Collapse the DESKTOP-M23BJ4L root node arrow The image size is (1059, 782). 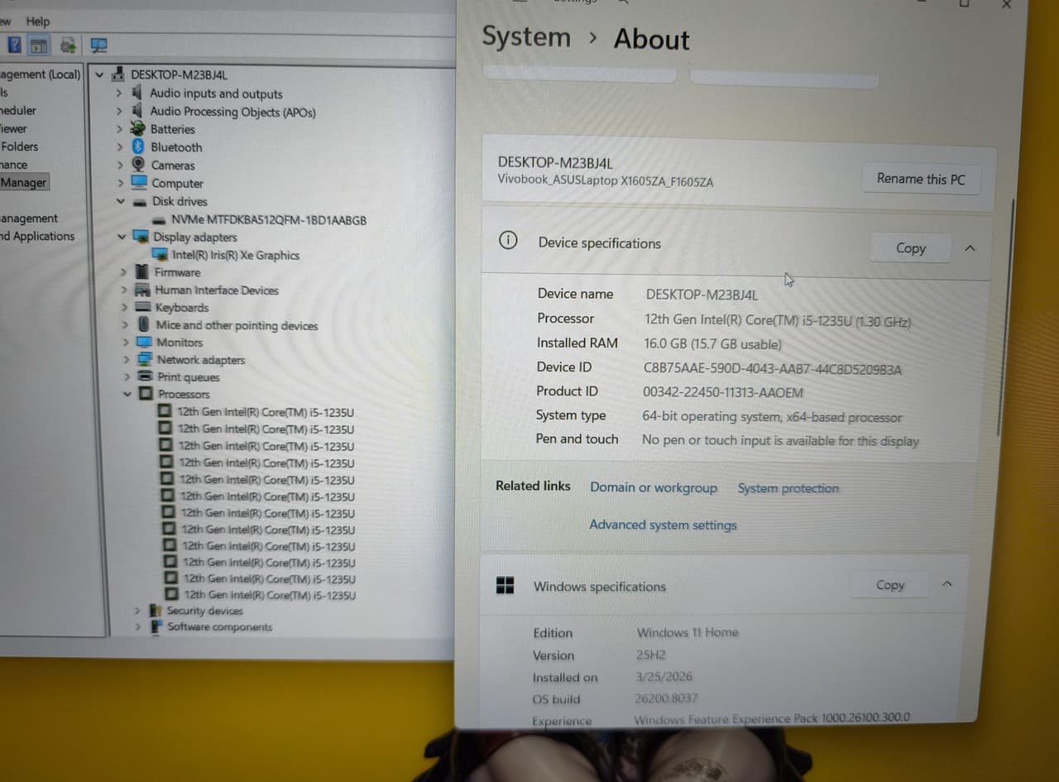pyautogui.click(x=100, y=74)
